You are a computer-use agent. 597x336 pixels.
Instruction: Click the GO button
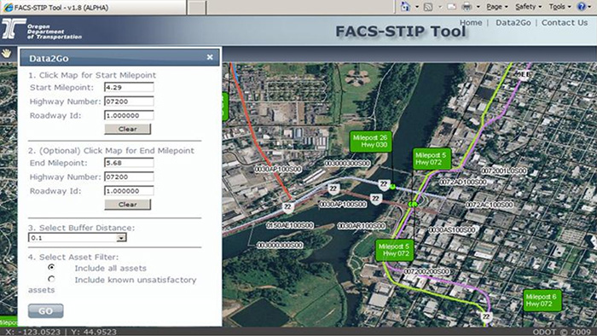(46, 311)
